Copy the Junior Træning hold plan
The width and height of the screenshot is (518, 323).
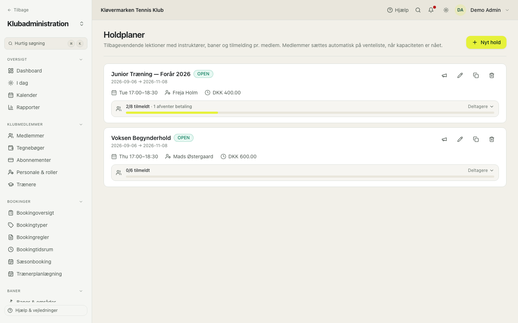(476, 75)
